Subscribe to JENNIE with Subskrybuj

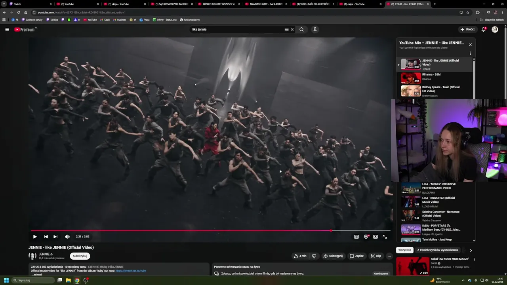(80, 256)
